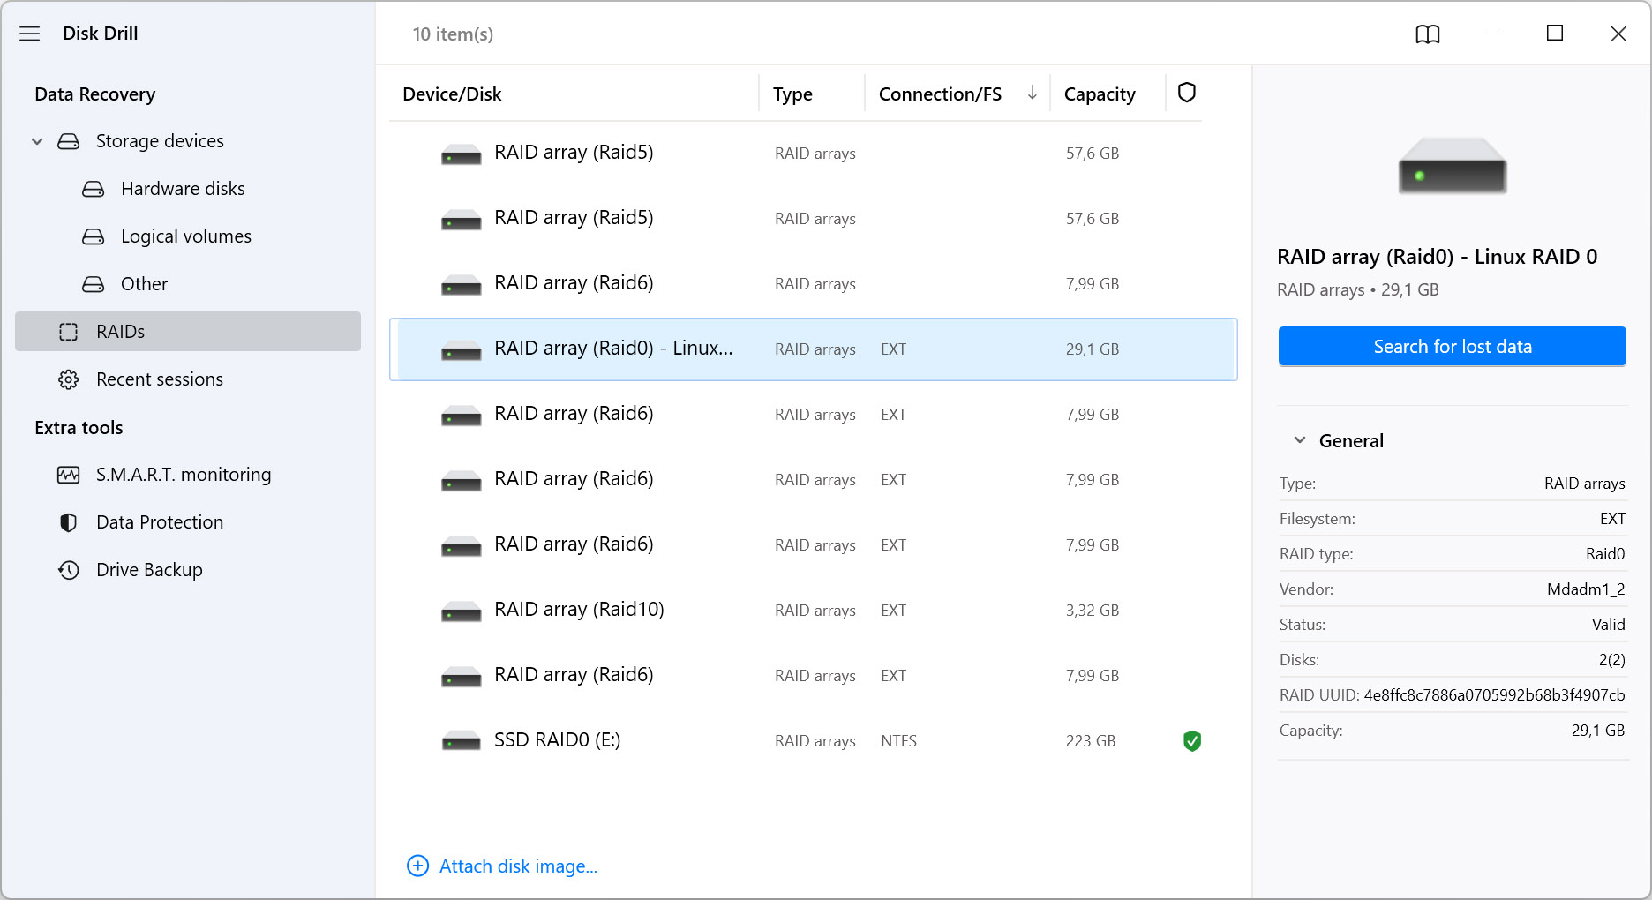1652x900 pixels.
Task: Click the Hardware disks drive icon
Action: tap(94, 189)
